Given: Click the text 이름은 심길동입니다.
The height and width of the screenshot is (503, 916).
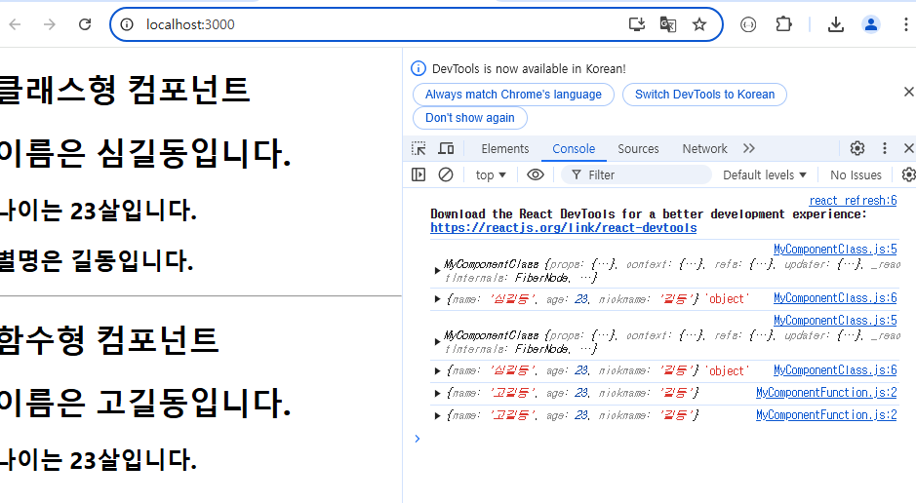Looking at the screenshot, I should [x=145, y=153].
